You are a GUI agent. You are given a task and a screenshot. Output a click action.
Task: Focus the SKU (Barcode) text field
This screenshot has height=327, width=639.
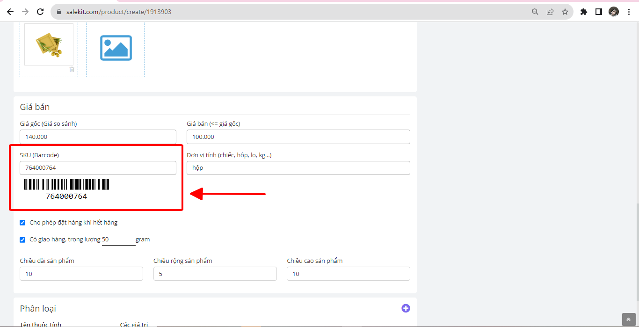[x=98, y=168]
